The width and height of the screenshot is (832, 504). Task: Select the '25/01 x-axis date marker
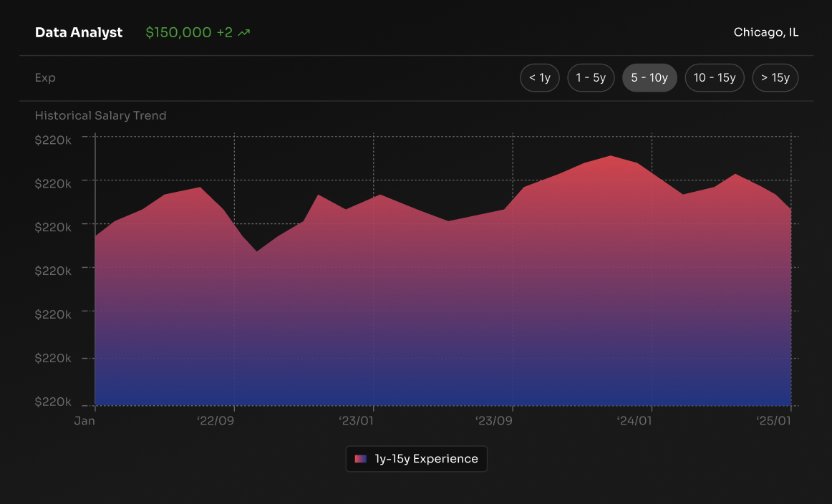[774, 421]
